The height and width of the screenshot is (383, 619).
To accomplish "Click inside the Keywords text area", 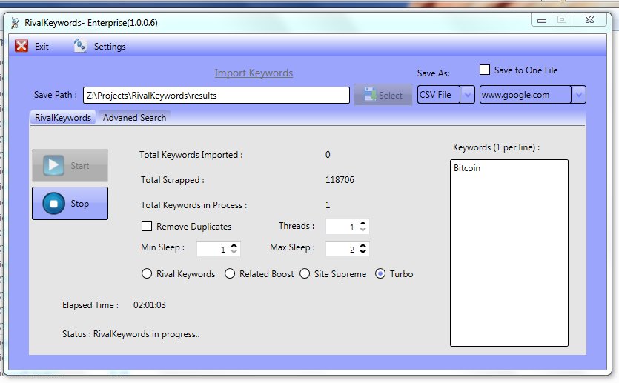I will click(x=509, y=253).
